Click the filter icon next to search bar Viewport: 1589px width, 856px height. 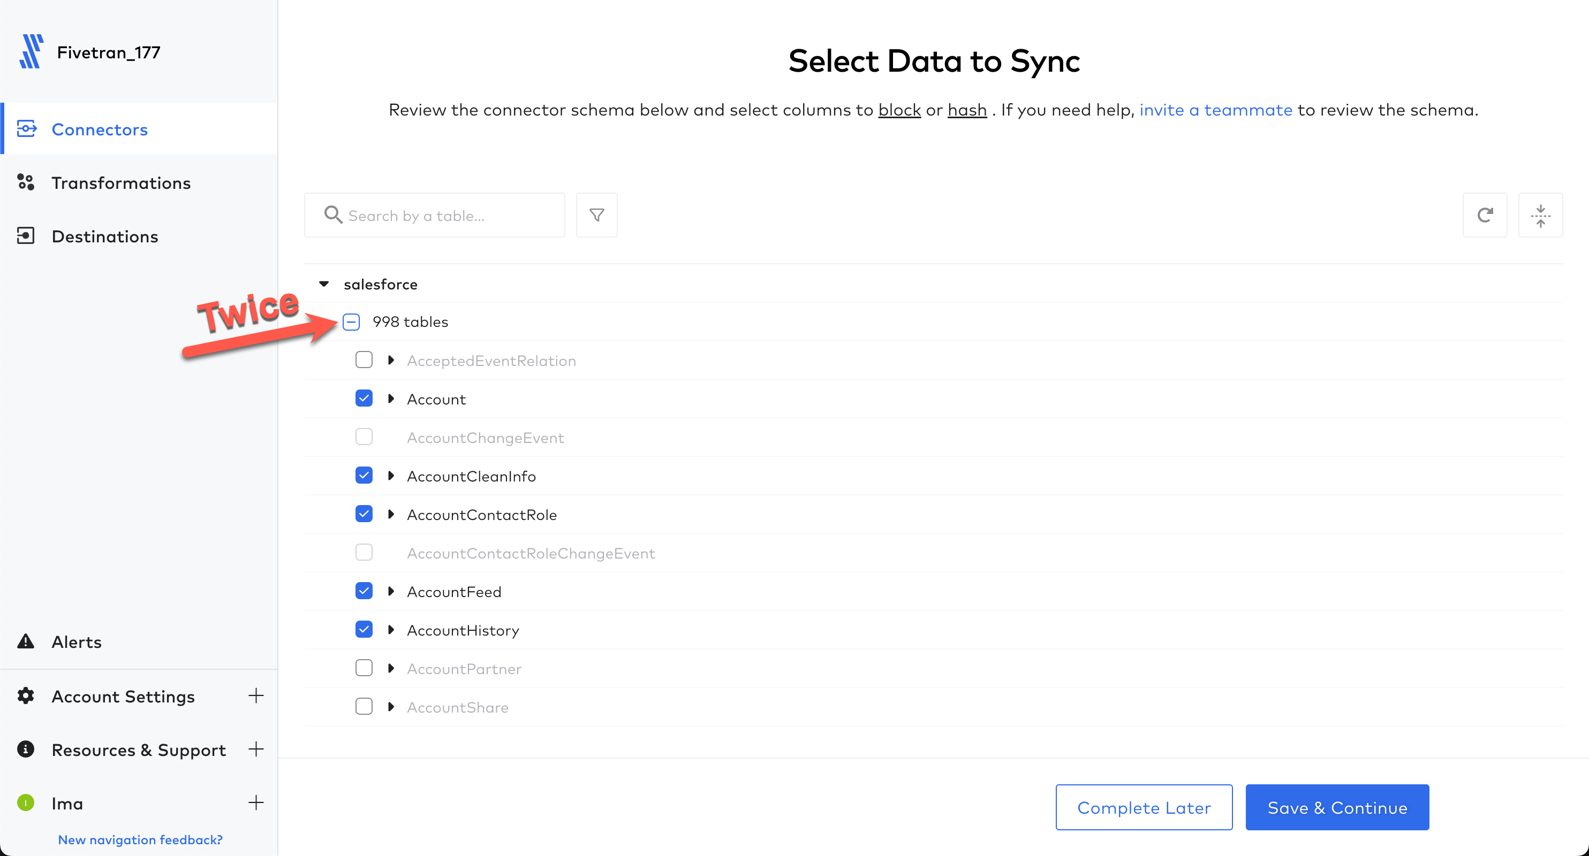coord(597,215)
